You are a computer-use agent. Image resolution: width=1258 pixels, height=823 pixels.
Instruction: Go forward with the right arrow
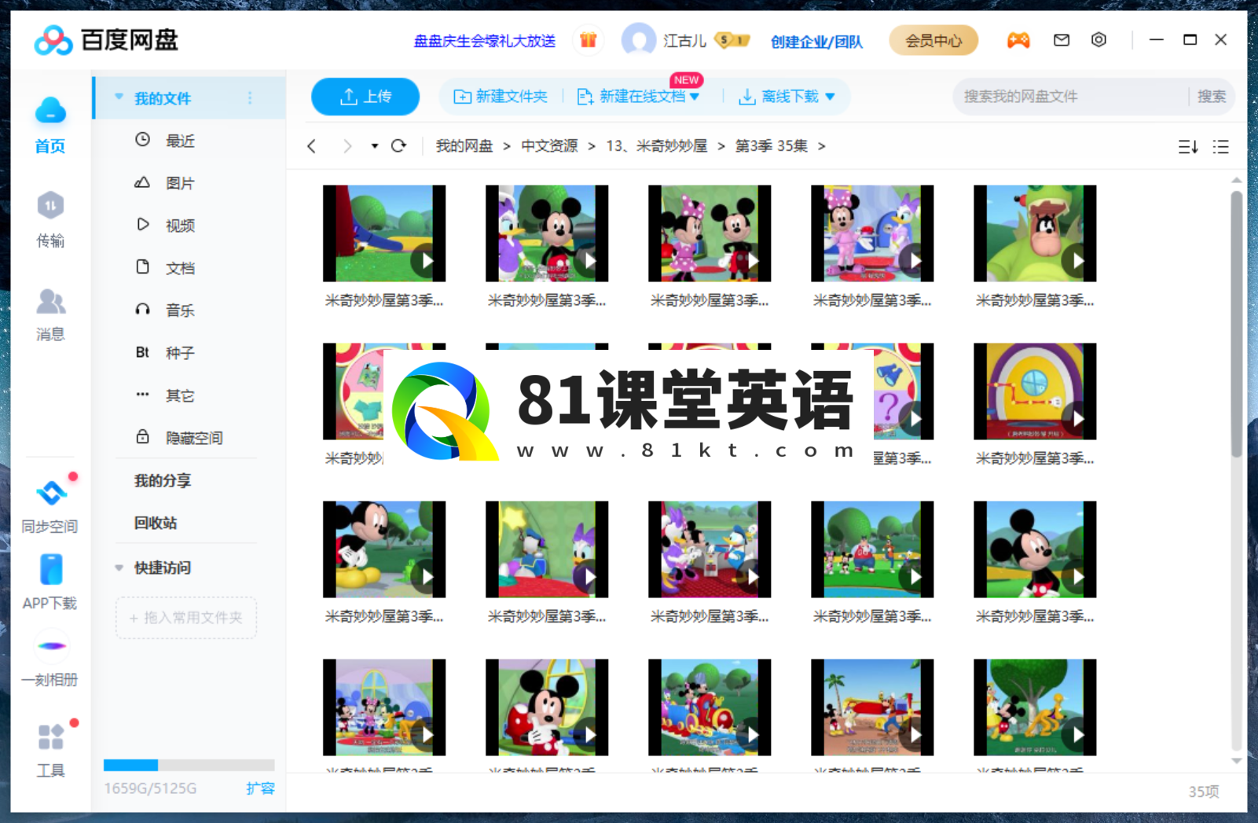tap(347, 146)
